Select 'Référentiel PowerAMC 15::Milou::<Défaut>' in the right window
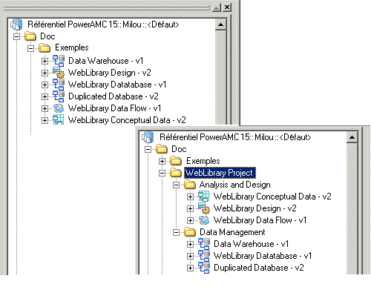The height and width of the screenshot is (287, 371). click(235, 137)
